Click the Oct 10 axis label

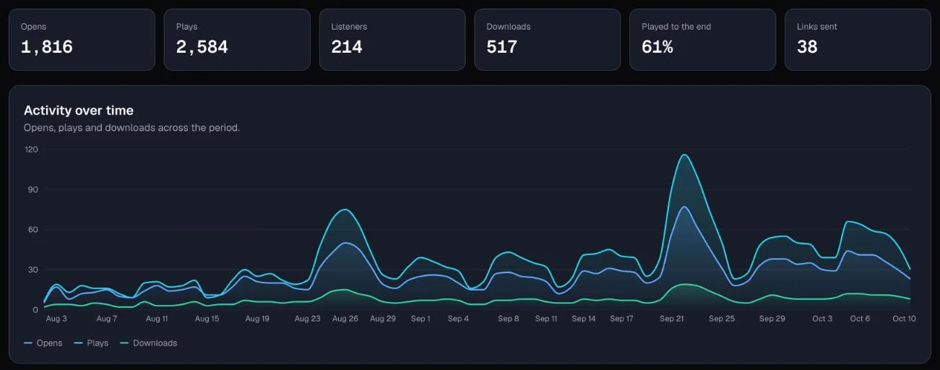click(904, 319)
